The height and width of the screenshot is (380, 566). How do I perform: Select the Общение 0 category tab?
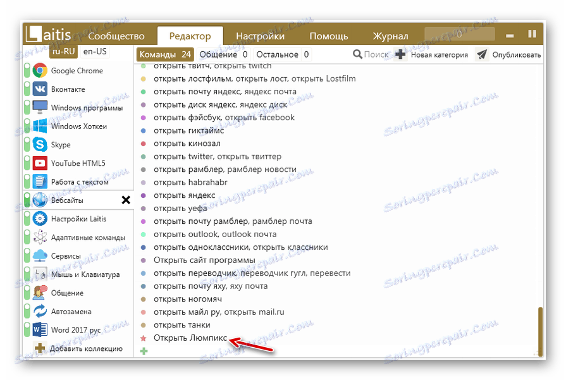223,54
